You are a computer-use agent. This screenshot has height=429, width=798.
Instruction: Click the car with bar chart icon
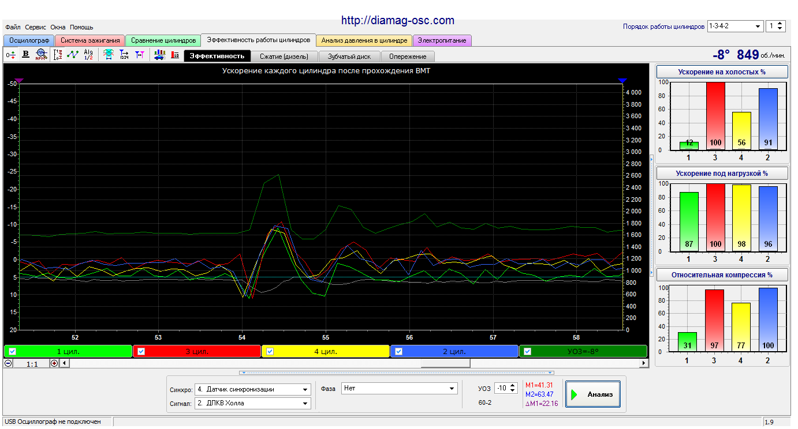click(x=160, y=55)
